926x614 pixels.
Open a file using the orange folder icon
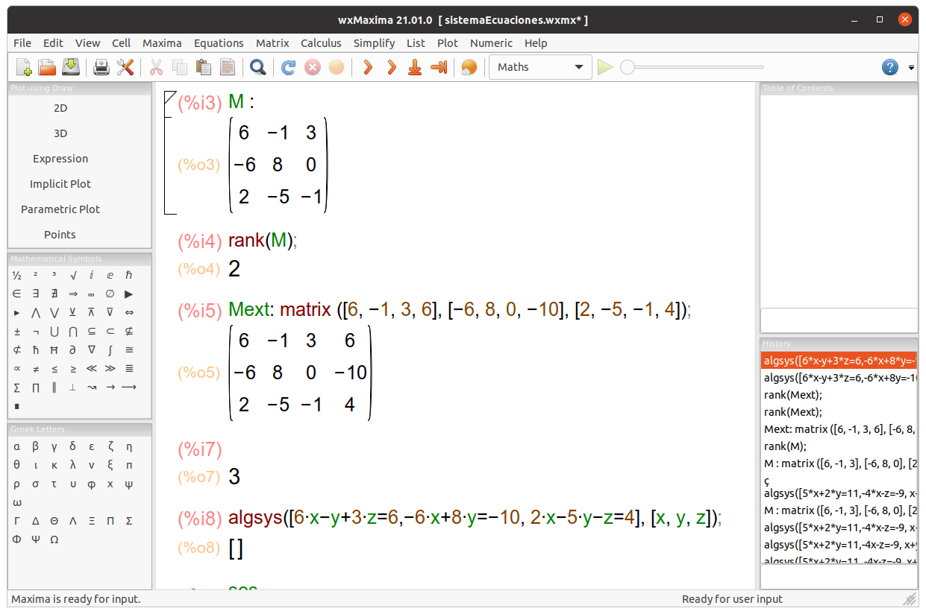47,67
